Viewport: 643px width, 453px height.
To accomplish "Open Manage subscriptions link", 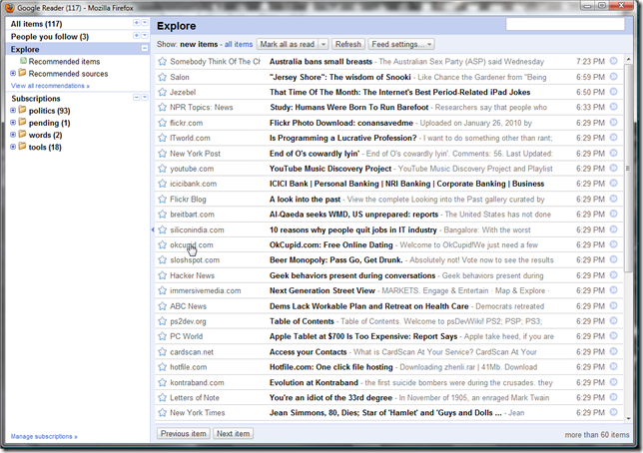I will (44, 436).
